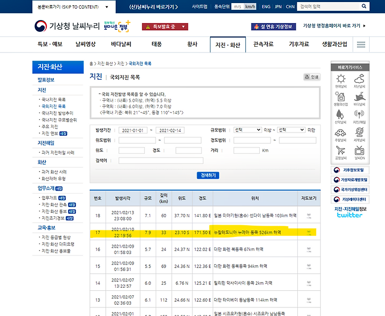Click the start date field 2021-01-01
This screenshot has width=385, height=316.
click(x=133, y=130)
